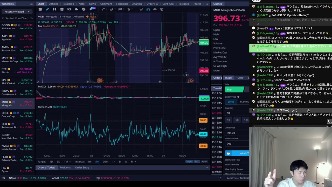The height and width of the screenshot is (187, 332).
Task: Open the VS compare stocks tool
Action: point(69,9)
